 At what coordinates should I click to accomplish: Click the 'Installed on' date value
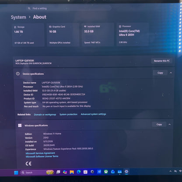pos(48,141)
